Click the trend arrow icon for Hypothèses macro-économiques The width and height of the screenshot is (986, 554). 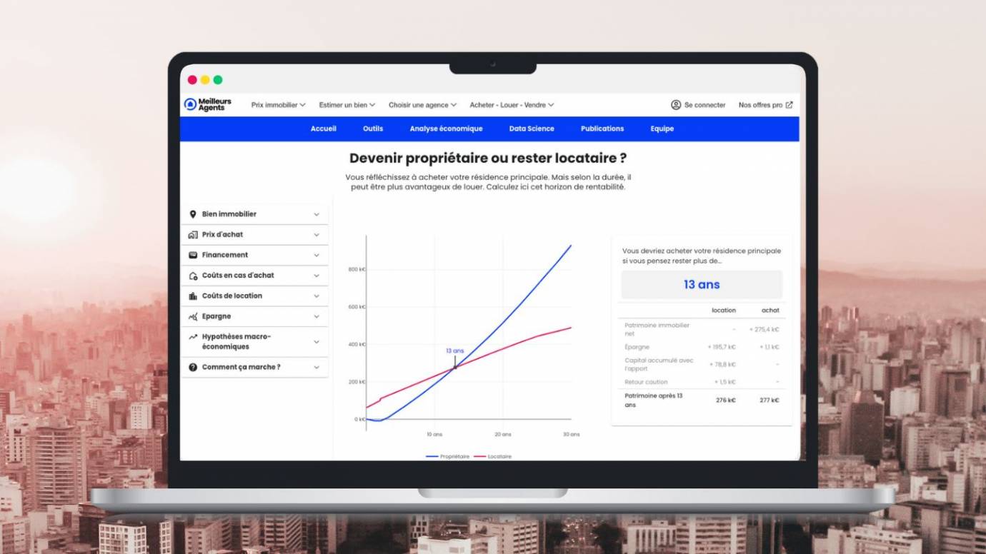coord(193,337)
